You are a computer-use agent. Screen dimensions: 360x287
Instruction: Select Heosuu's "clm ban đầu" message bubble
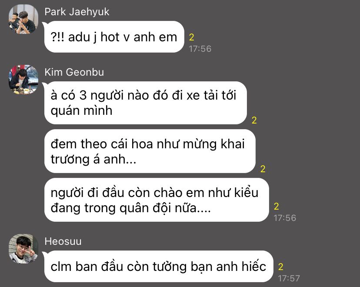[158, 266]
